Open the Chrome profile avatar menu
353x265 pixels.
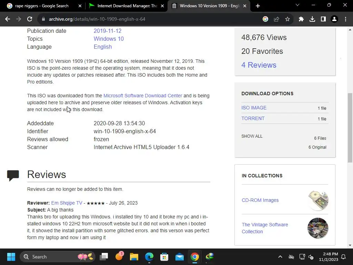tap(334, 19)
